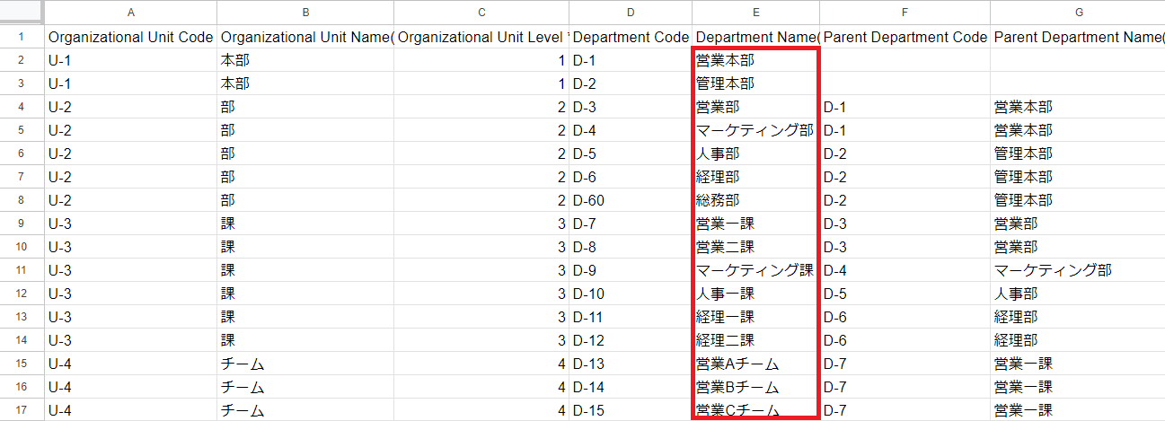Select the 営業Aチーム cell

click(x=755, y=364)
